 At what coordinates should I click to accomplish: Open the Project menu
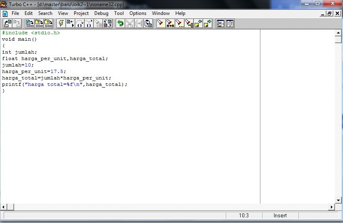click(81, 13)
